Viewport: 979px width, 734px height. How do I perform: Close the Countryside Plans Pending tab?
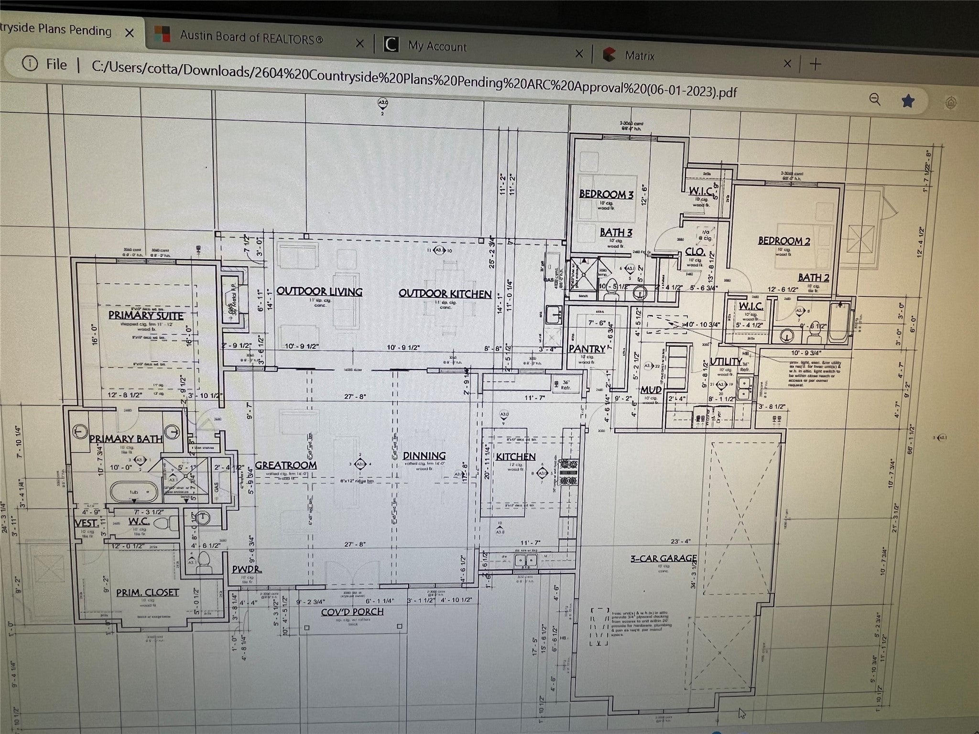(129, 33)
